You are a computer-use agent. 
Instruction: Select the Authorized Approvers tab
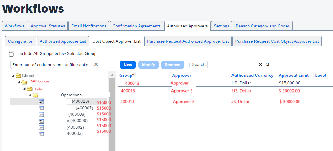click(187, 26)
